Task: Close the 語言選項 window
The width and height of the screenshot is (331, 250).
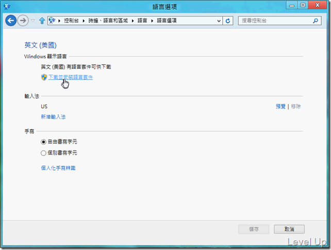Action: pos(318,5)
